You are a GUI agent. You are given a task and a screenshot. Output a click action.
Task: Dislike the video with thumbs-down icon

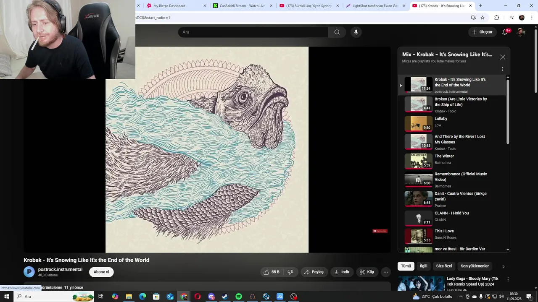click(x=290, y=272)
